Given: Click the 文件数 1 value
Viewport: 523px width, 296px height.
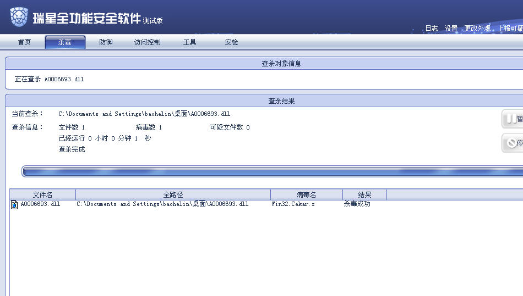Looking at the screenshot, I should tap(72, 127).
